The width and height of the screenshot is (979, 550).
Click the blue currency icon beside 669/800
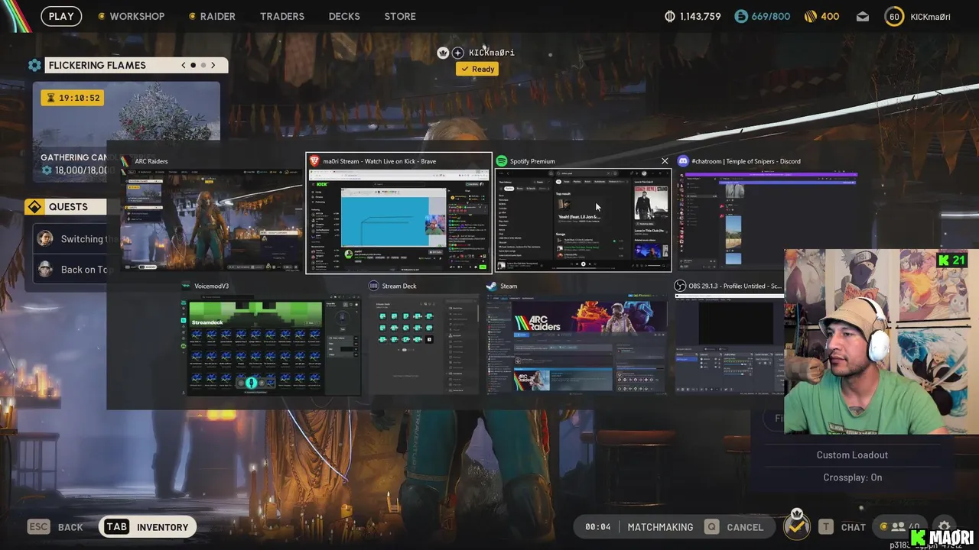(x=740, y=16)
